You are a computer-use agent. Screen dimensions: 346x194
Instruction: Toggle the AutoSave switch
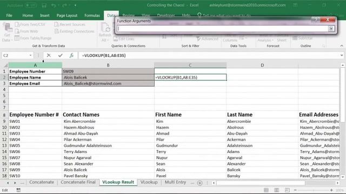tap(31, 5)
